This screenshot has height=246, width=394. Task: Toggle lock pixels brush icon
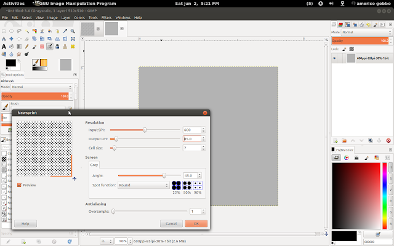tap(344, 49)
